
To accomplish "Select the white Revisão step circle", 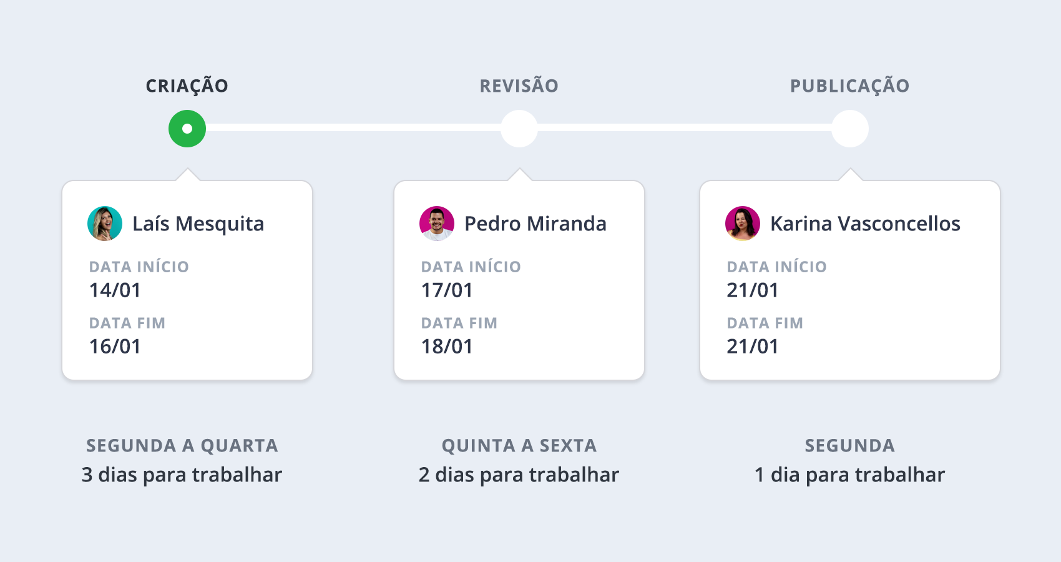I will coord(519,129).
